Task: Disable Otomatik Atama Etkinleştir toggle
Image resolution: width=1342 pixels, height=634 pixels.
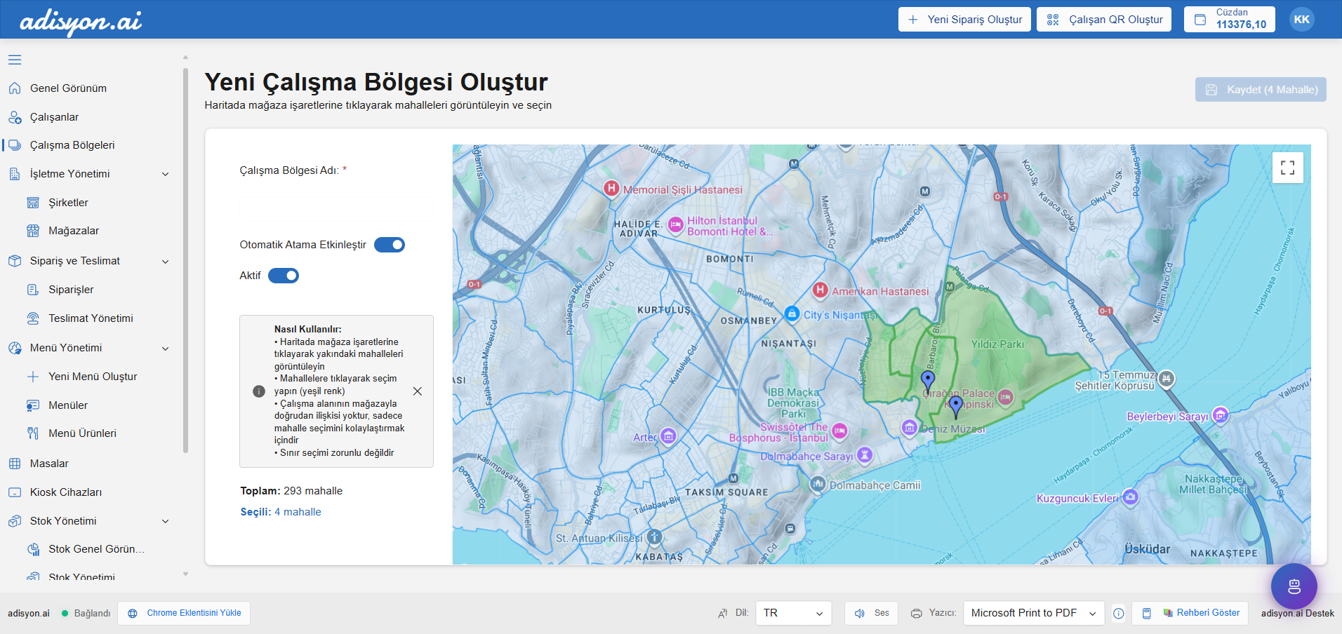Action: click(390, 245)
